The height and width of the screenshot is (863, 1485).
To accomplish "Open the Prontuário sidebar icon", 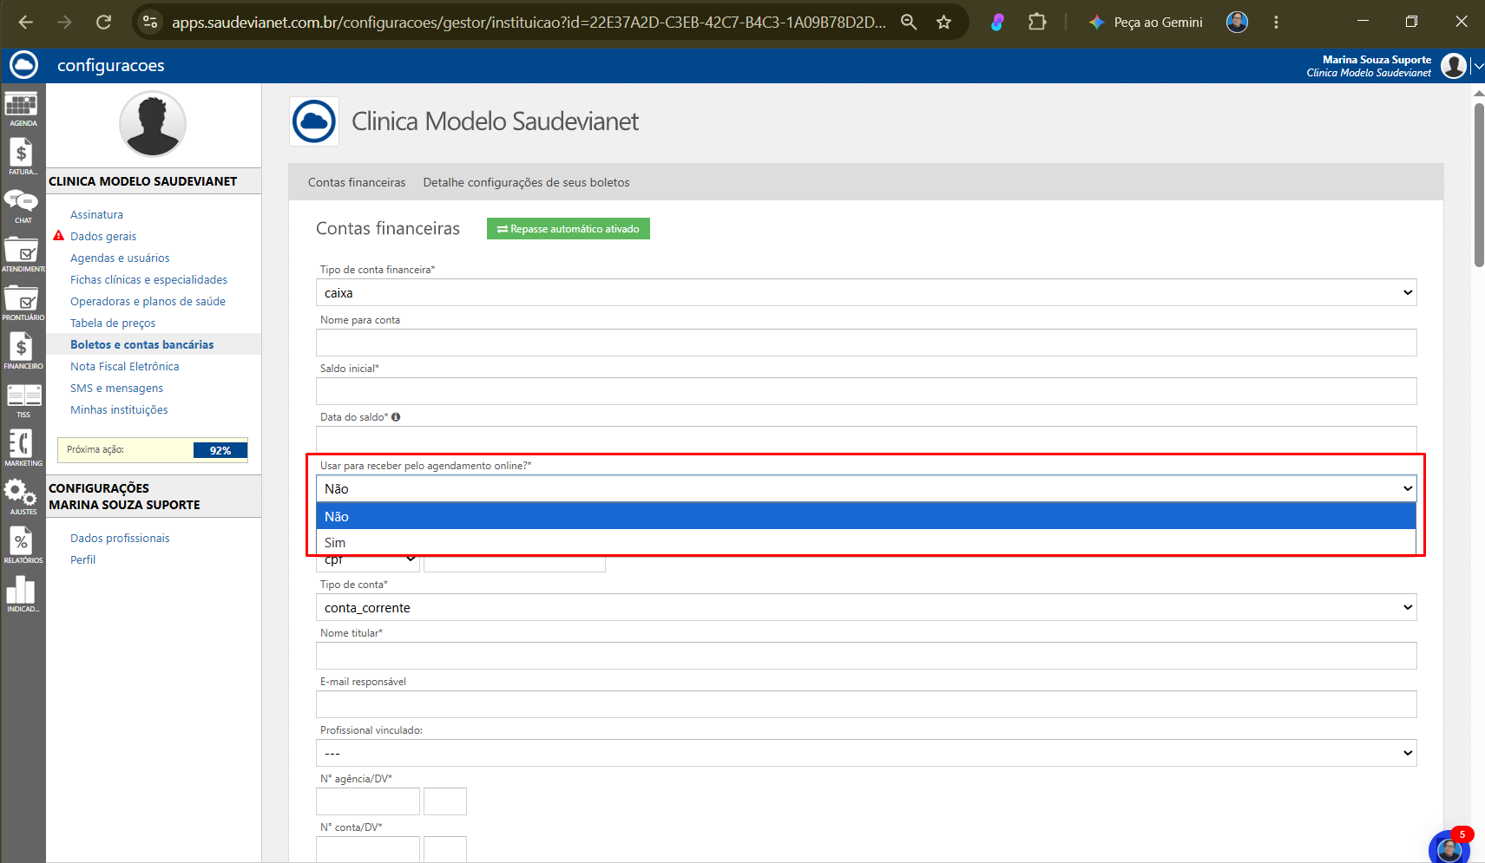I will point(22,304).
